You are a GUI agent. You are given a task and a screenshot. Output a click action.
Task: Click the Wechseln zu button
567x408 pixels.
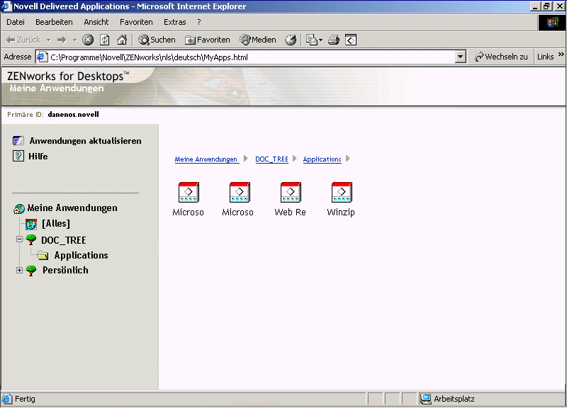[501, 56]
